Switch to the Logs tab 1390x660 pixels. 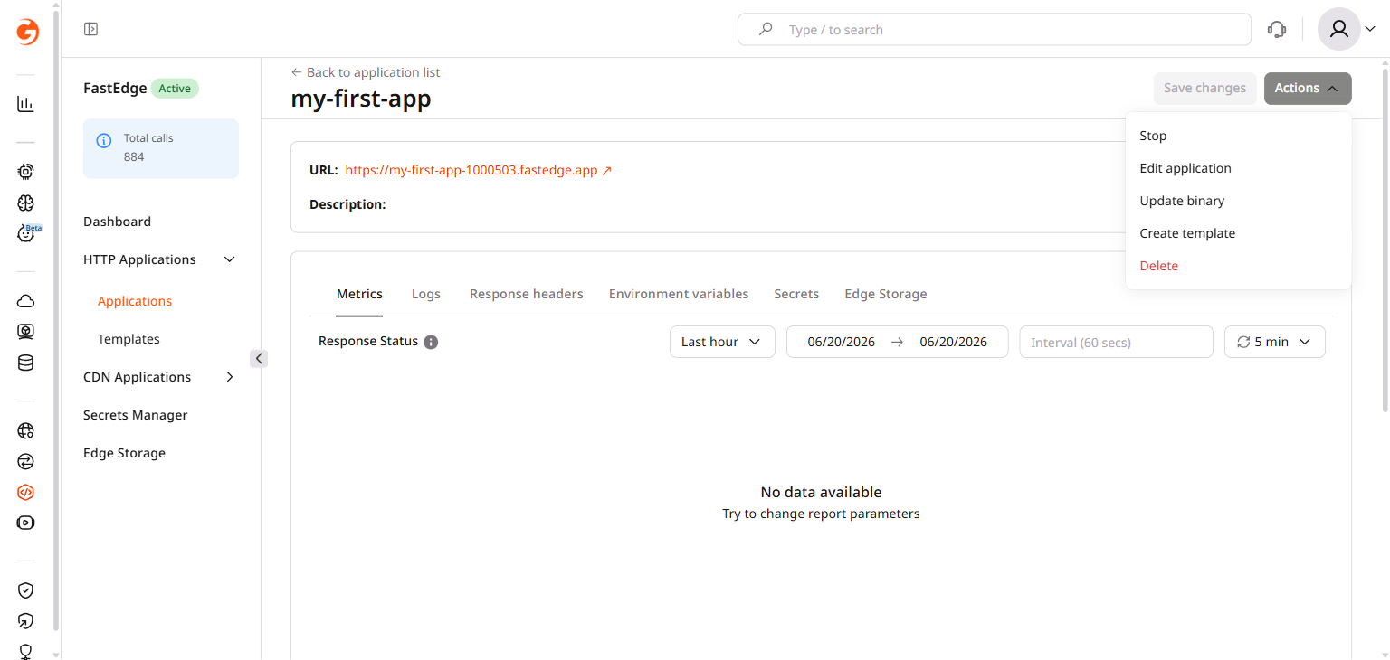(x=426, y=294)
